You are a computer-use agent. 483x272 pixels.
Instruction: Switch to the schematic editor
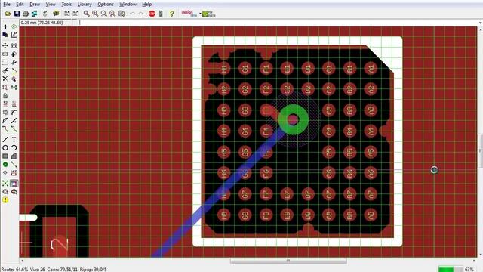tap(45, 14)
